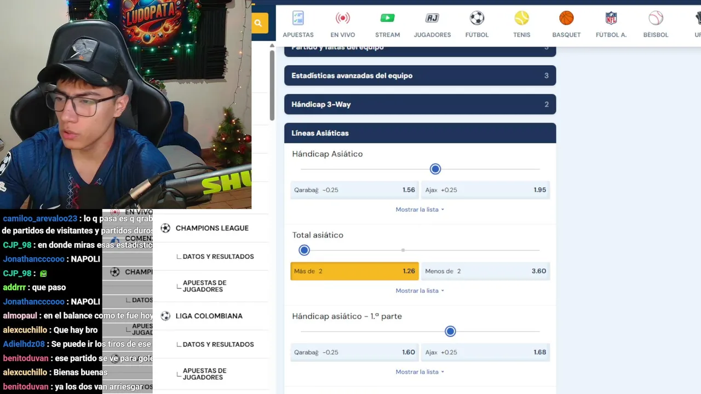Adjust the Hándicap Asiático slider handle
The image size is (701, 394).
click(x=435, y=169)
